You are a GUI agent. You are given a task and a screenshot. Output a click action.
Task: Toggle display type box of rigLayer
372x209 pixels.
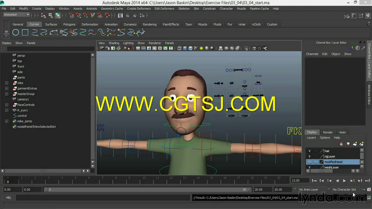tap(316, 157)
